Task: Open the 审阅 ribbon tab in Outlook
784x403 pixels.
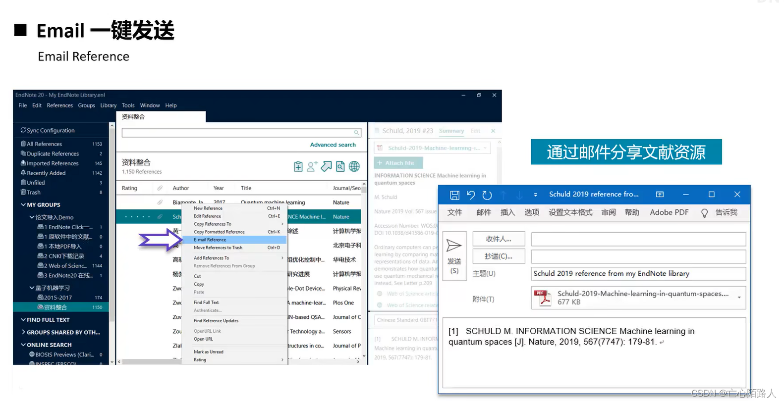Action: coord(609,212)
